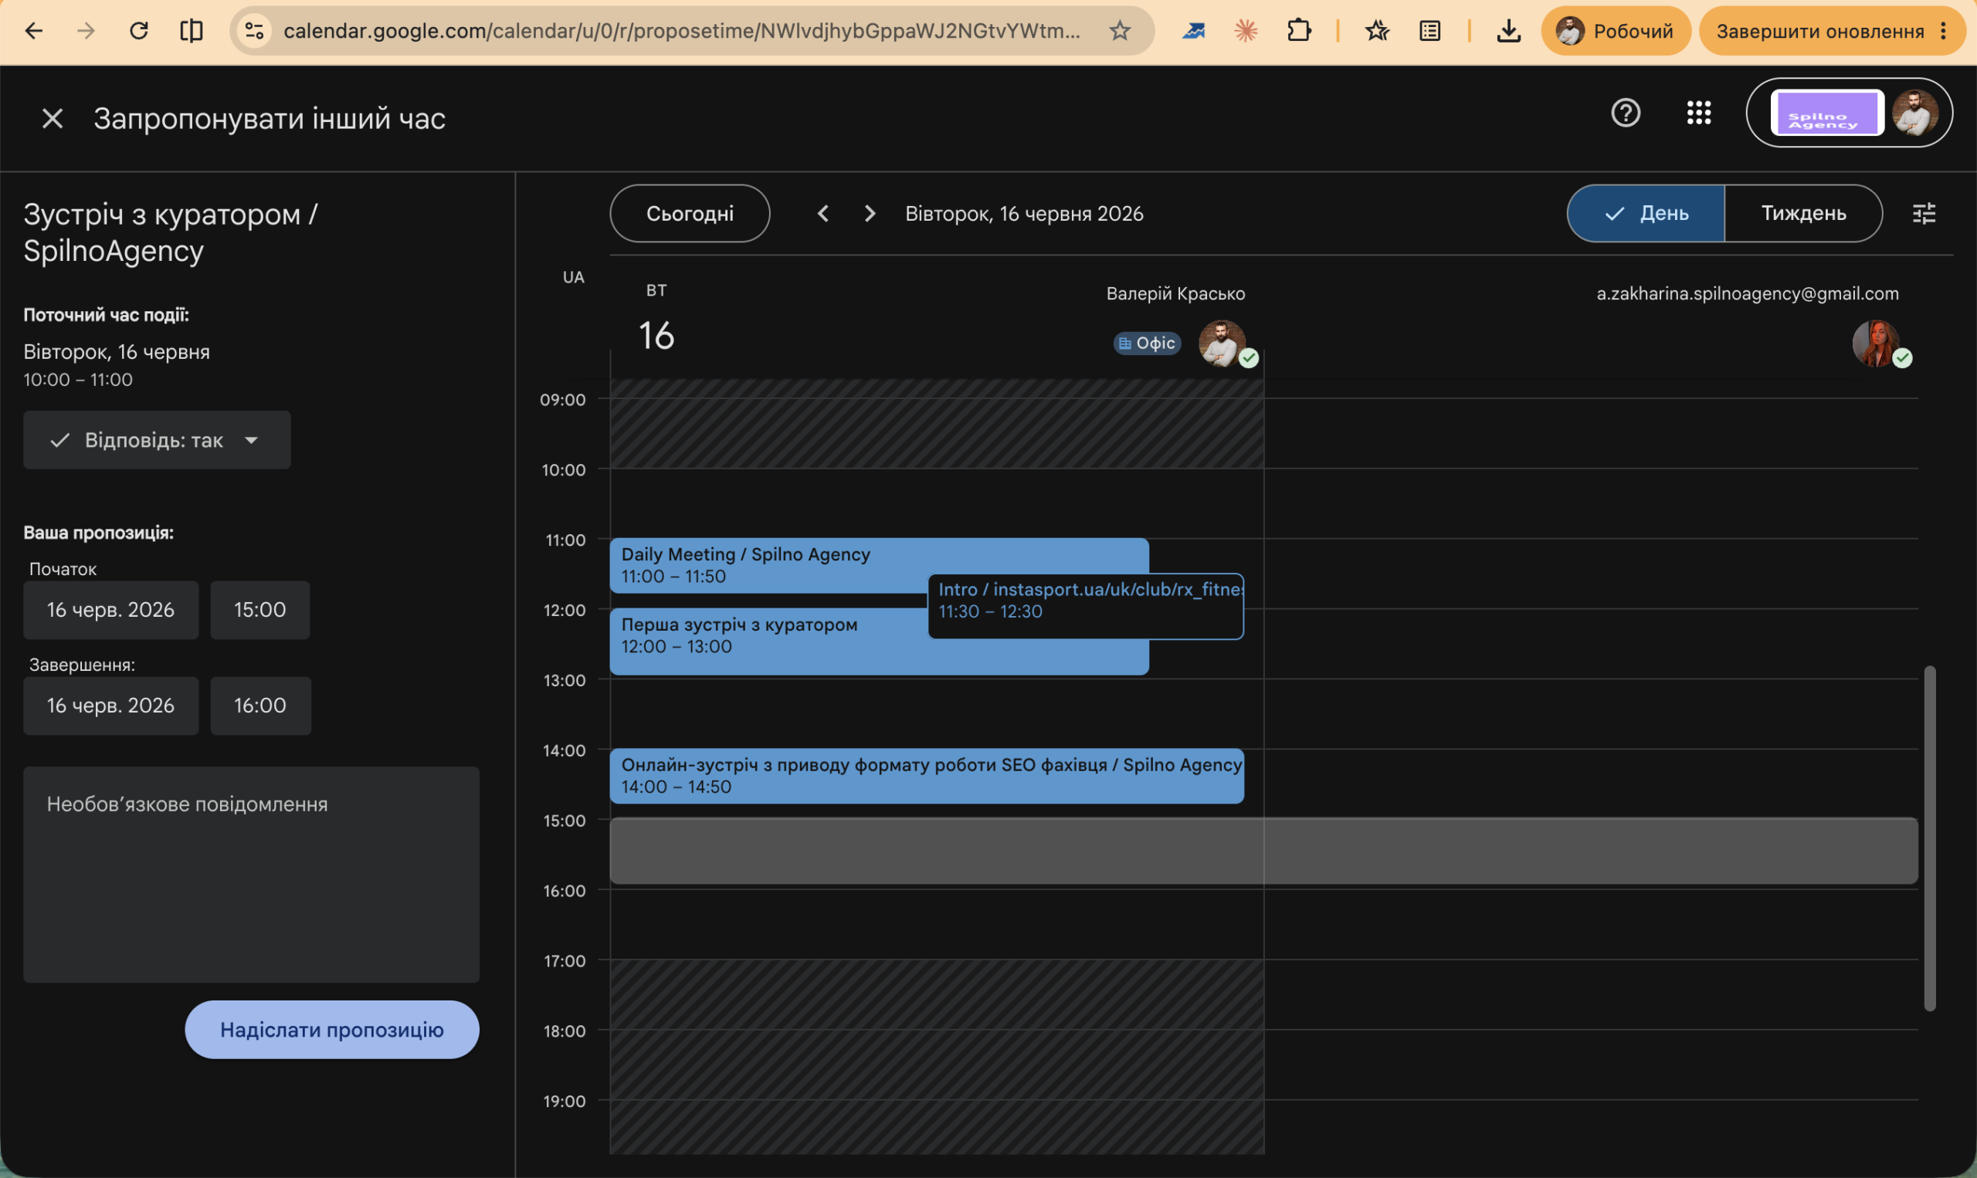Click Надіслати пропозицію button
Viewport: 1977px width, 1178px height.
click(332, 1030)
